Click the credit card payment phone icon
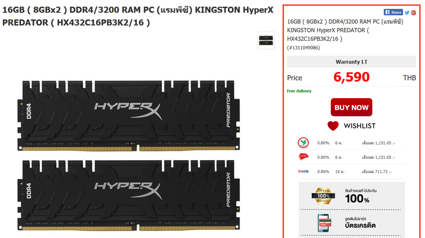Screen dimensions: 425x238 point(324,223)
